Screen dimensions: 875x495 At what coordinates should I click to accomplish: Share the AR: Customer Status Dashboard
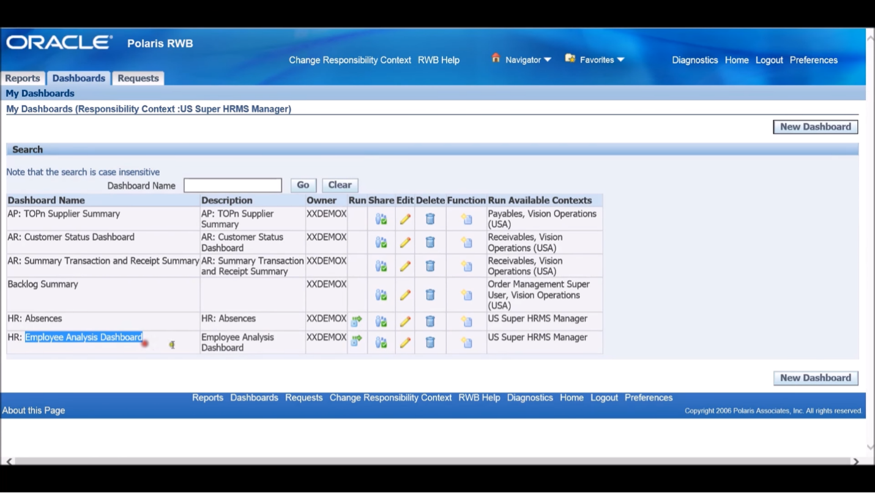(x=381, y=242)
